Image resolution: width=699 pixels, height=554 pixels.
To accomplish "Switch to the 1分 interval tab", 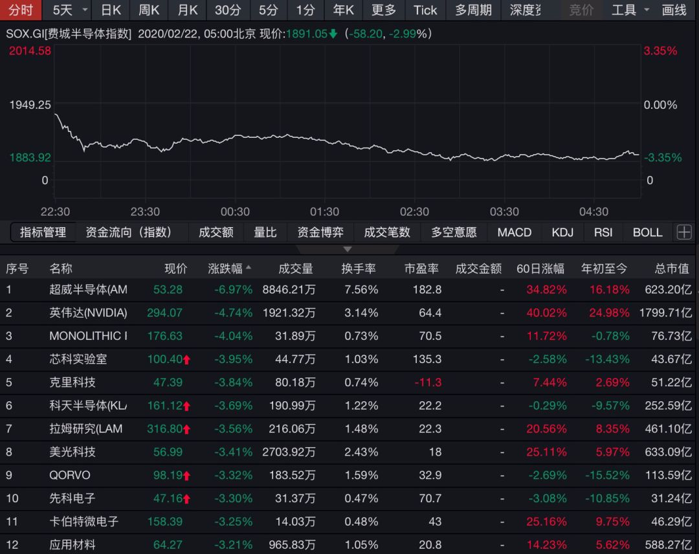I will pyautogui.click(x=305, y=10).
